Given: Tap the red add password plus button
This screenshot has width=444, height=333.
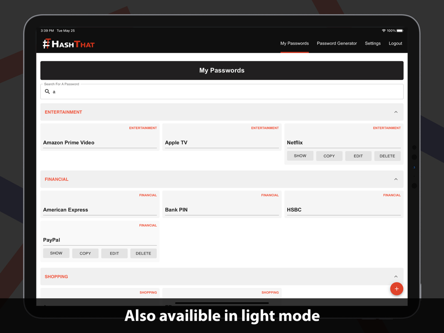Looking at the screenshot, I should click(x=396, y=289).
